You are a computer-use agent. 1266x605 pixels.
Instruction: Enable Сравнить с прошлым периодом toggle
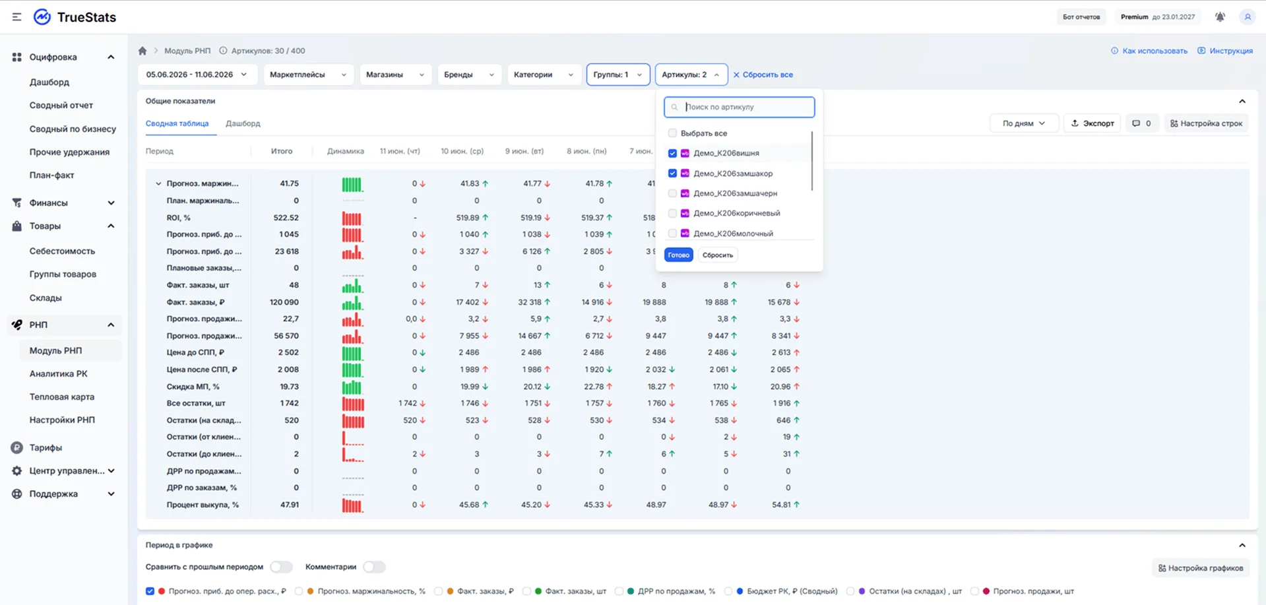point(281,567)
